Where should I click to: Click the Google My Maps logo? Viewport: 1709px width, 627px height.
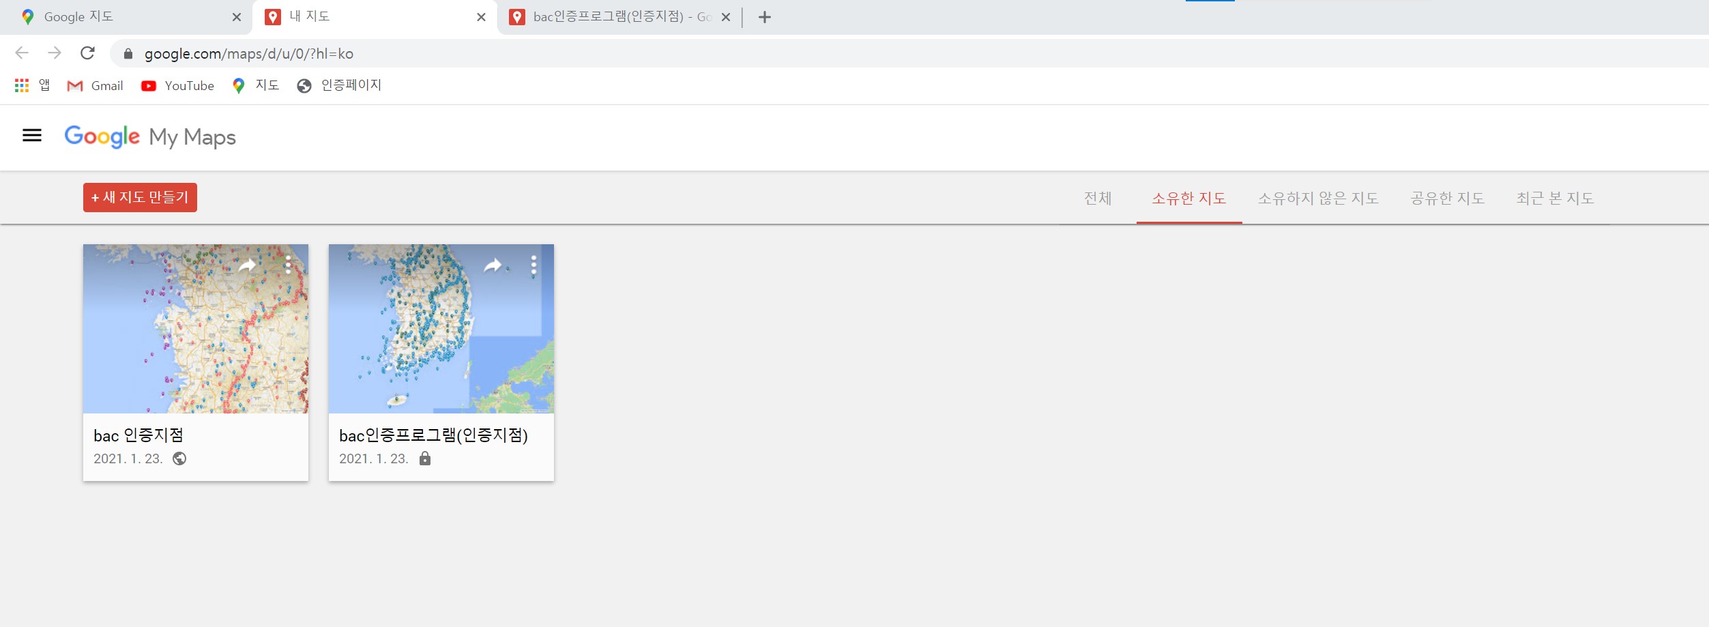point(150,136)
